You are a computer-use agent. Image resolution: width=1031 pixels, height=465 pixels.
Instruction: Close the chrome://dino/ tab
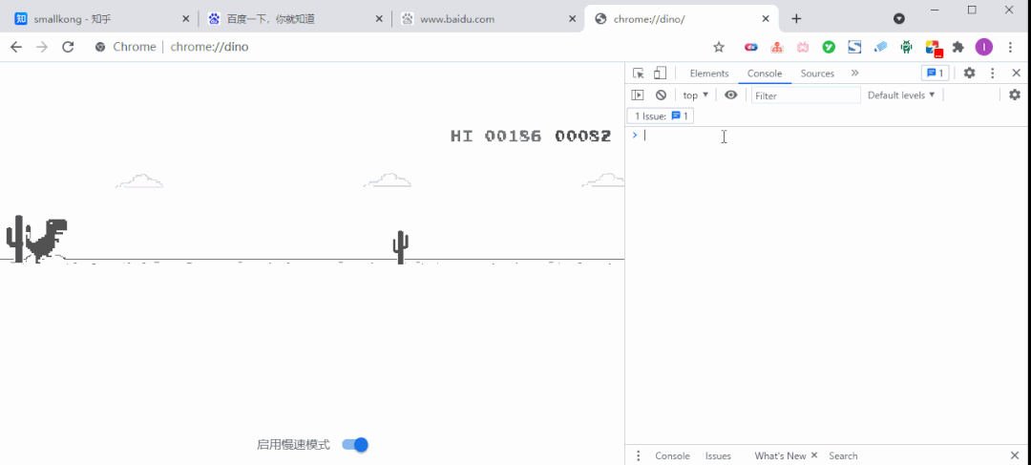[x=766, y=19]
